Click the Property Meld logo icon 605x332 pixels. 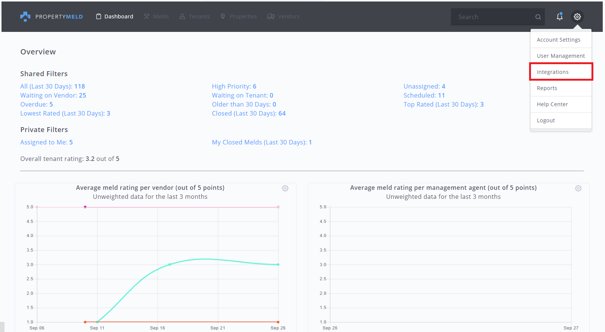coord(25,17)
